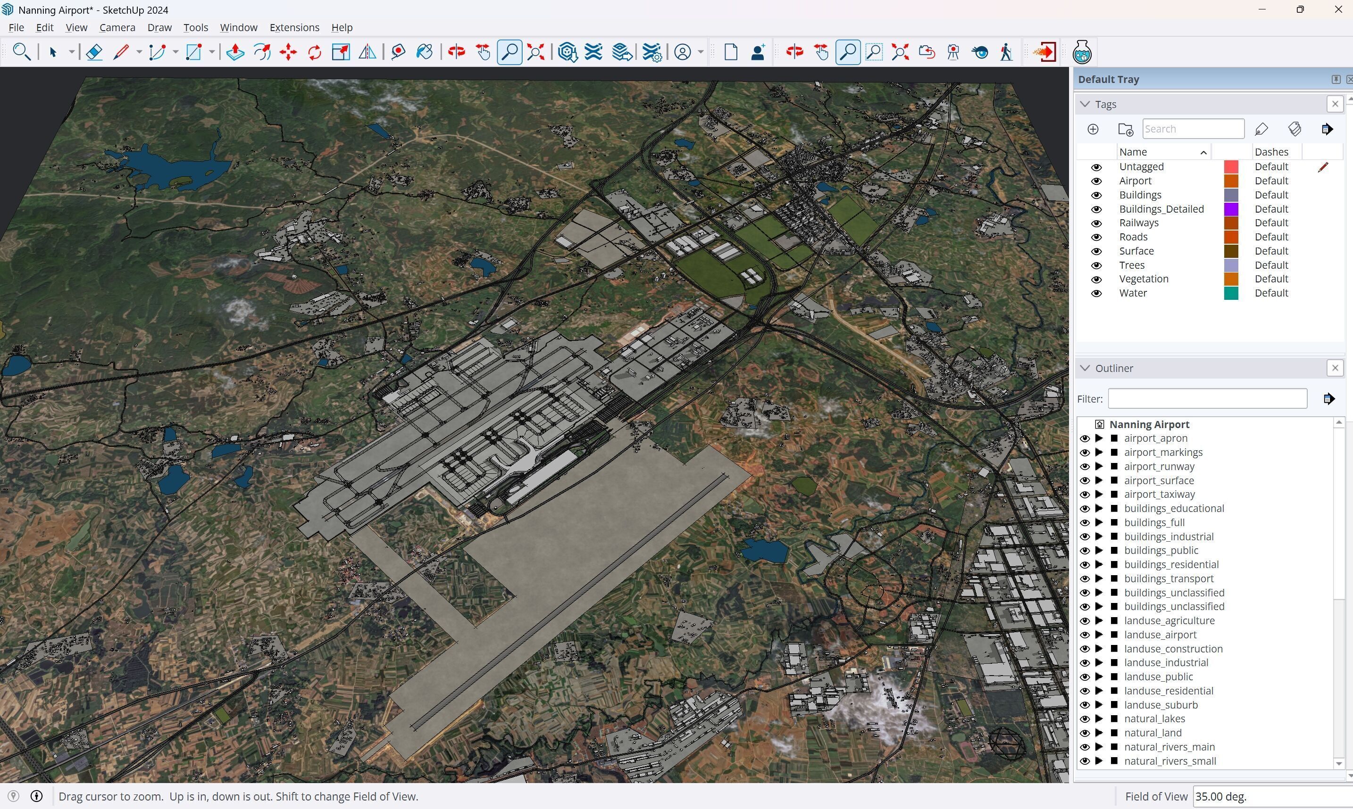This screenshot has width=1353, height=809.
Task: Choose the red Pencil Line tool
Action: point(121,52)
